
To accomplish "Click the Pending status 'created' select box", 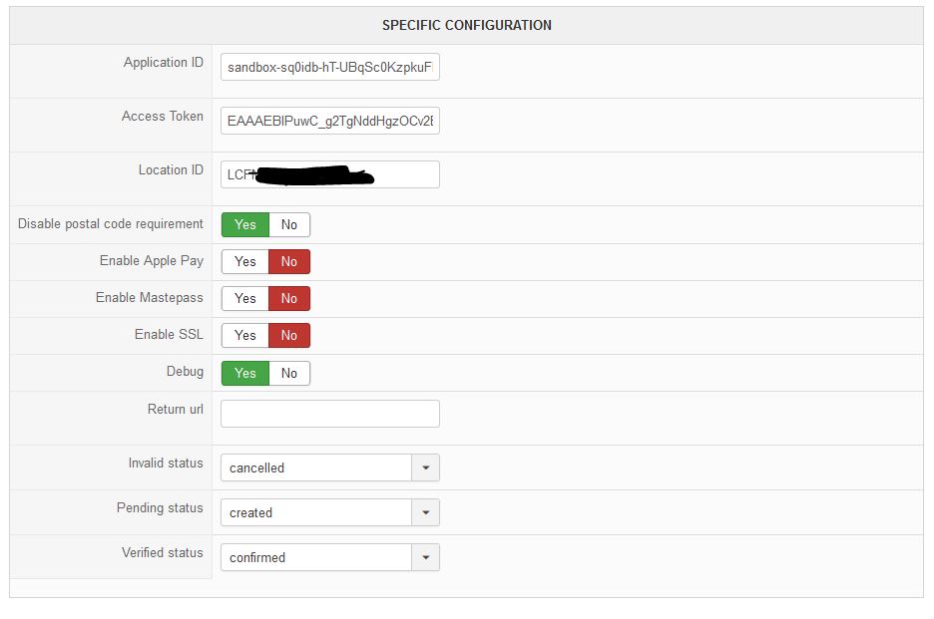I will coord(315,512).
